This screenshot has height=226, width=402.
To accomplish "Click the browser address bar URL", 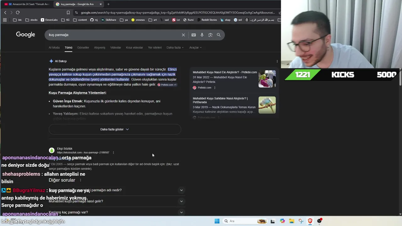I will (x=178, y=13).
